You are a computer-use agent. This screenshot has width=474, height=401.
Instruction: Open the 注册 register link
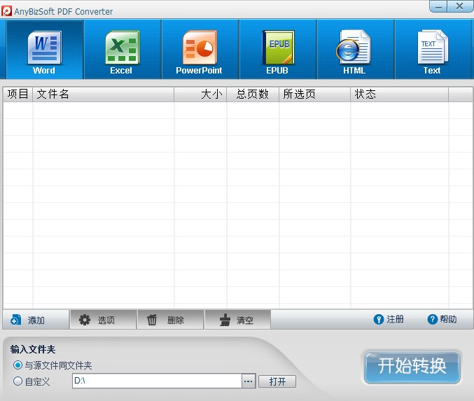click(389, 319)
